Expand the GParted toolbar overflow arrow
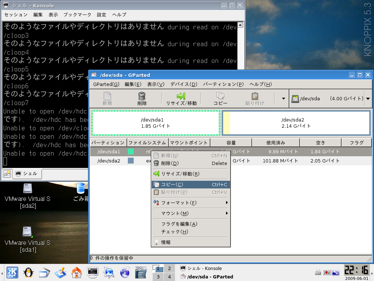This screenshot has width=374, height=281. (283, 98)
